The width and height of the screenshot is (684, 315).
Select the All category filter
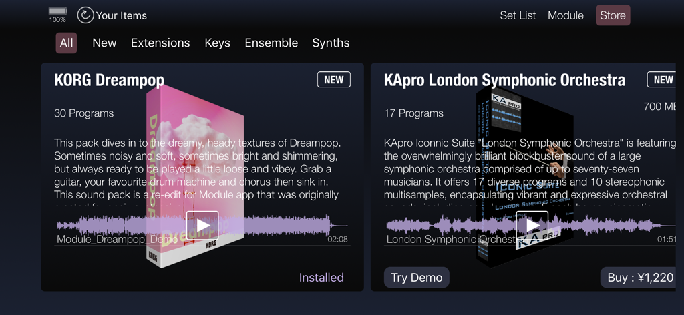(x=66, y=43)
